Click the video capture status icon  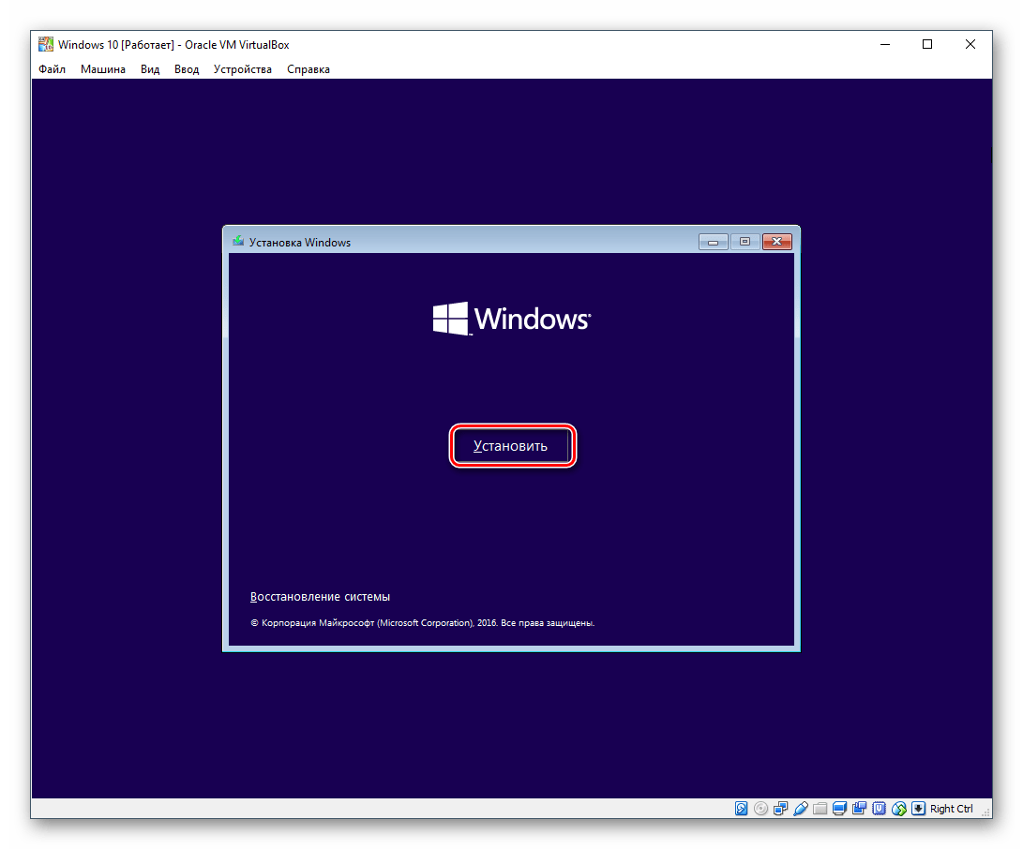tap(859, 809)
